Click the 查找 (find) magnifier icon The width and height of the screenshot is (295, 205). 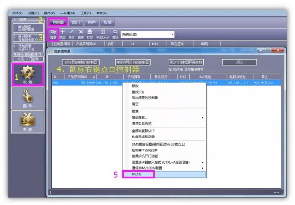(115, 33)
